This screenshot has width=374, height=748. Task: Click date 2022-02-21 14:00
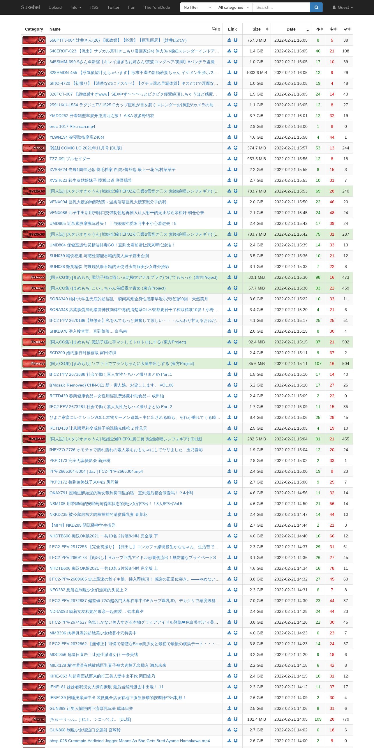(291, 741)
